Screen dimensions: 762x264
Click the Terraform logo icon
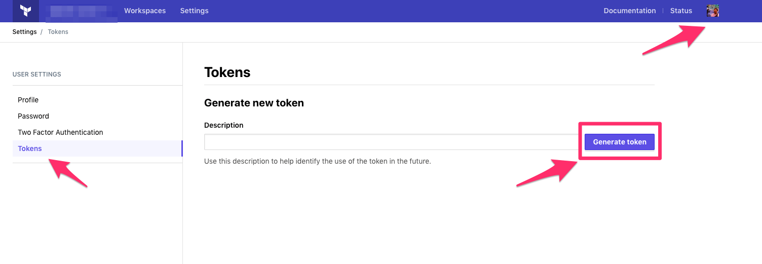pos(25,11)
